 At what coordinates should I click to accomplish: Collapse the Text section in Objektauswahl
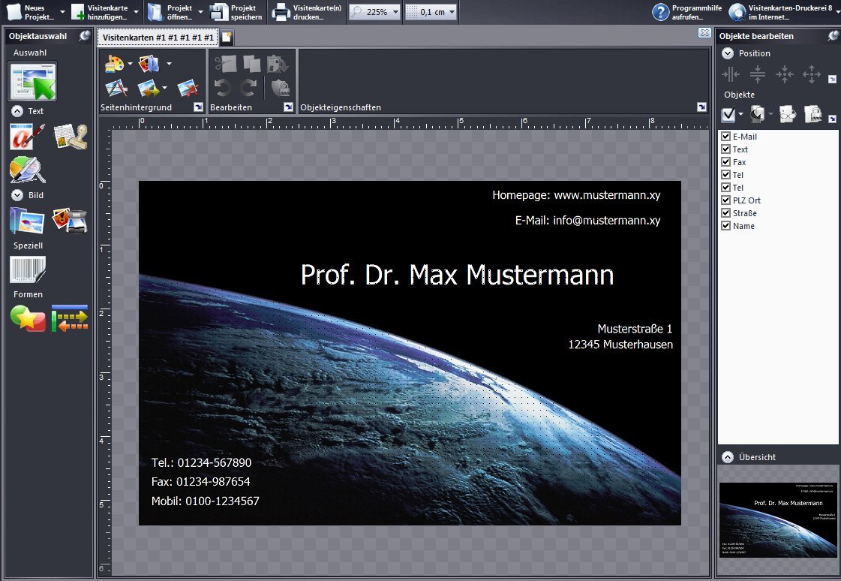(x=17, y=111)
